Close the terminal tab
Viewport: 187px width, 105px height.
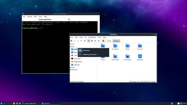(69, 20)
